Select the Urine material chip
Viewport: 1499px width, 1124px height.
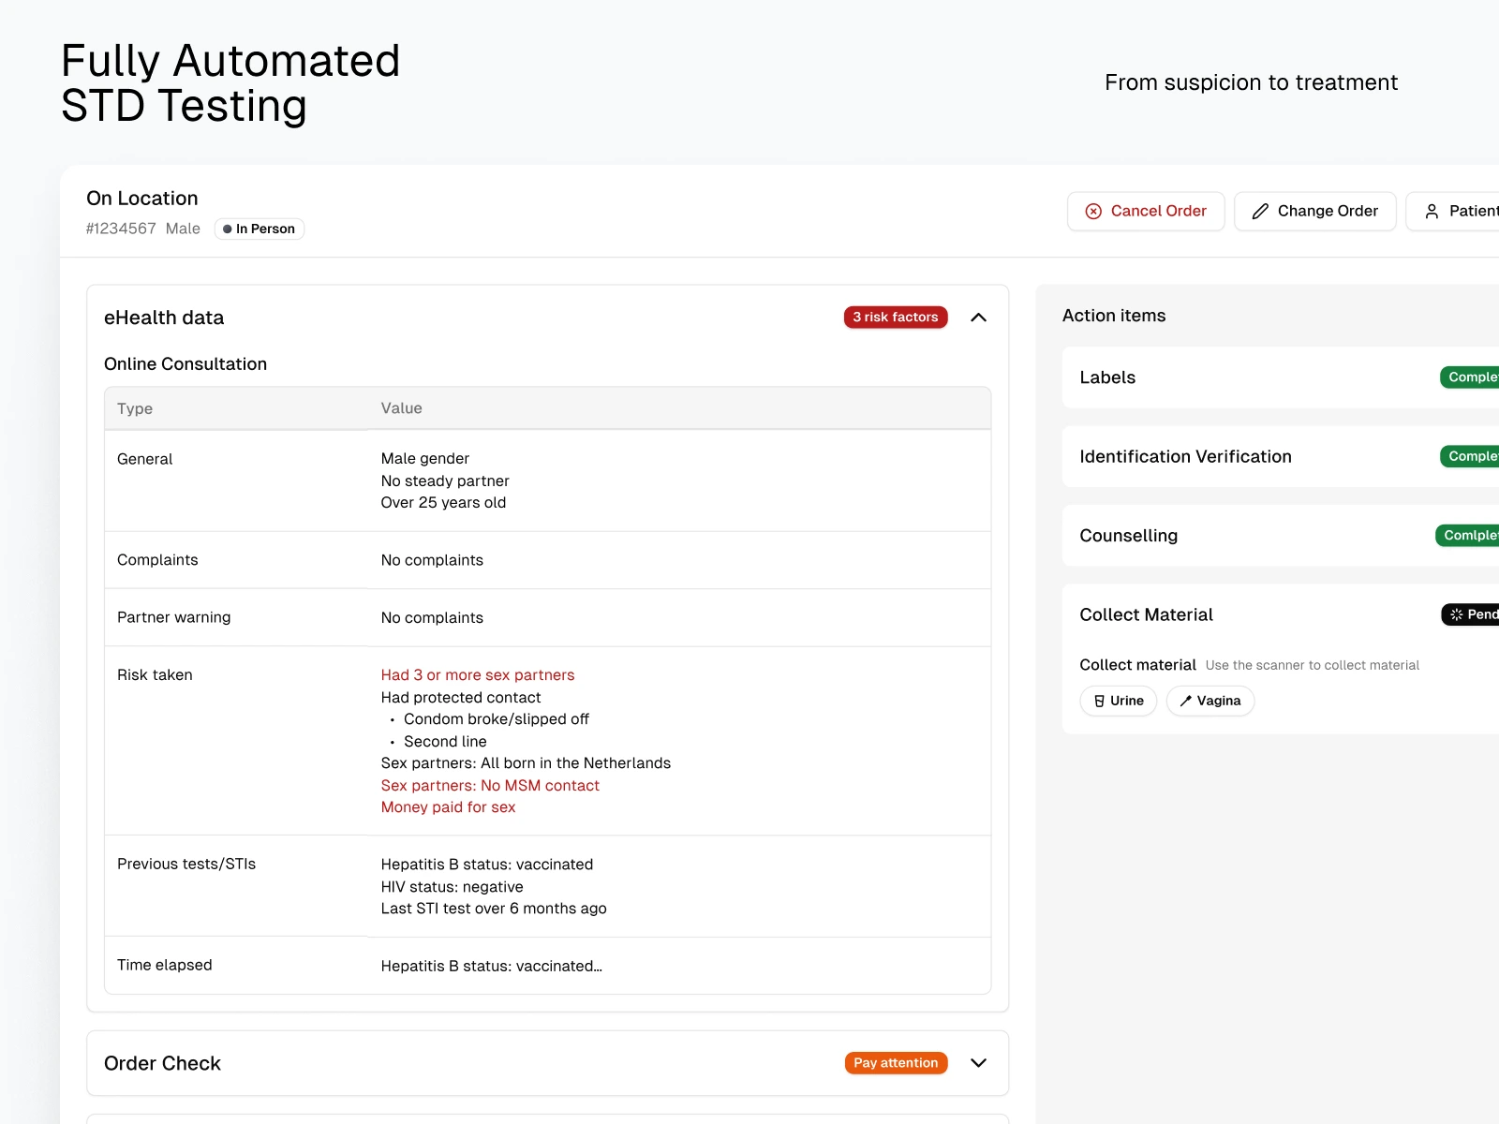click(x=1119, y=701)
